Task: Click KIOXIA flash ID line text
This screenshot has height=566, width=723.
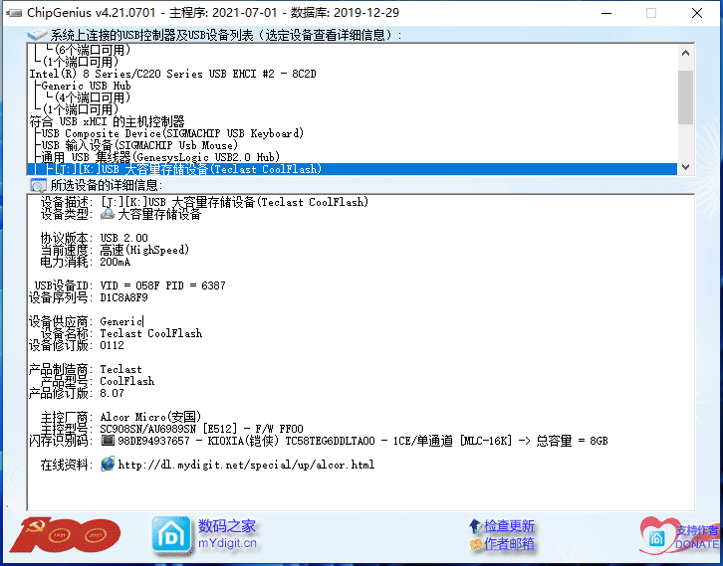Action: coord(362,441)
